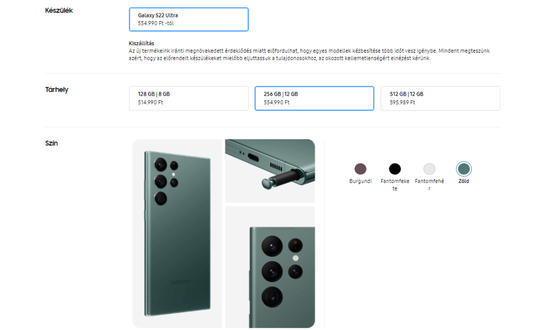Viewport: 556px width, 330px height.
Task: Open the S Pen close-up image
Action: 270,171
